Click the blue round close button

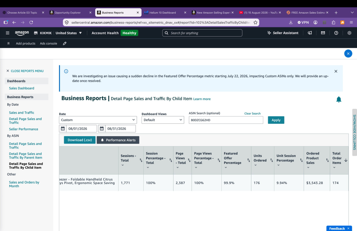click(x=348, y=54)
